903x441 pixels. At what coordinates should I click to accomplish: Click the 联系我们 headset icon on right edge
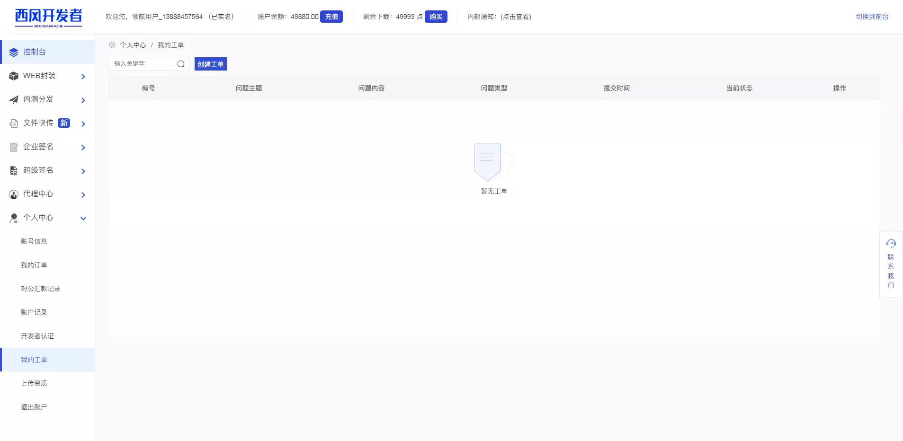coord(891,243)
